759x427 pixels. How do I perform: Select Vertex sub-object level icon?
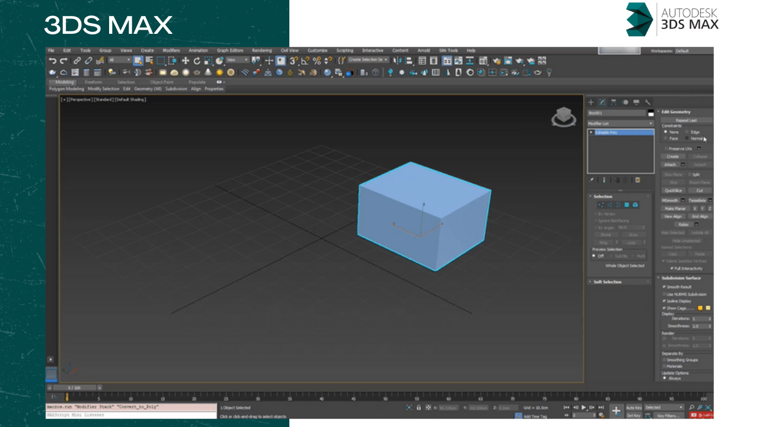[600, 205]
